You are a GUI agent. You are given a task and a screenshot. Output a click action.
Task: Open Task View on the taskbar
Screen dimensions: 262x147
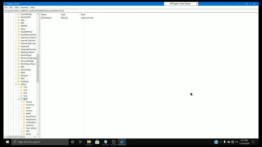coord(81,142)
